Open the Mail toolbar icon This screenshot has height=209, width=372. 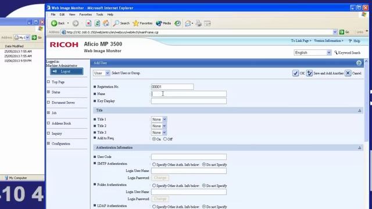(188, 23)
